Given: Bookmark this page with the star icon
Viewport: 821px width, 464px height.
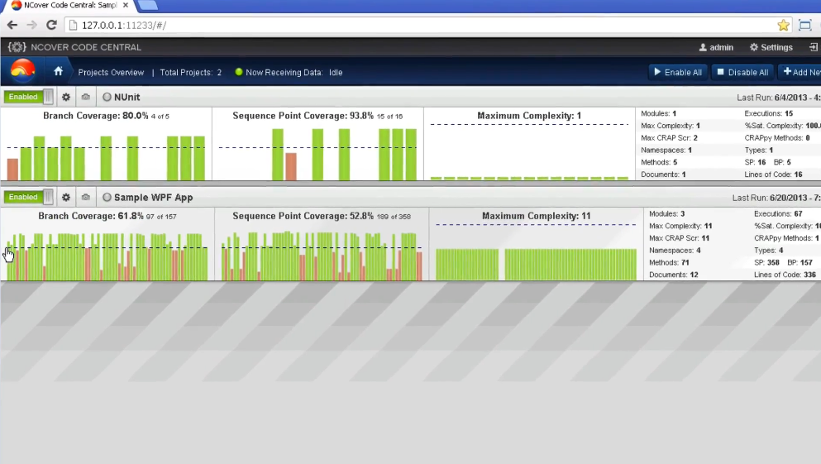Looking at the screenshot, I should pyautogui.click(x=783, y=25).
